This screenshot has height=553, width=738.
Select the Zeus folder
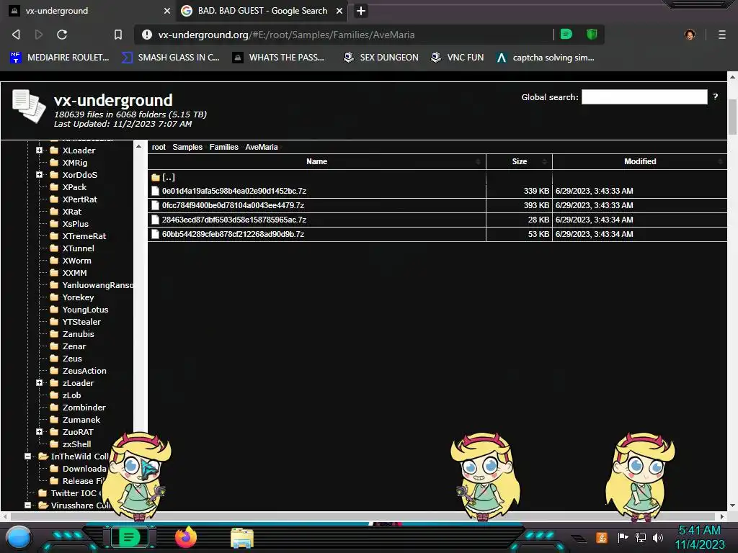[66, 359]
